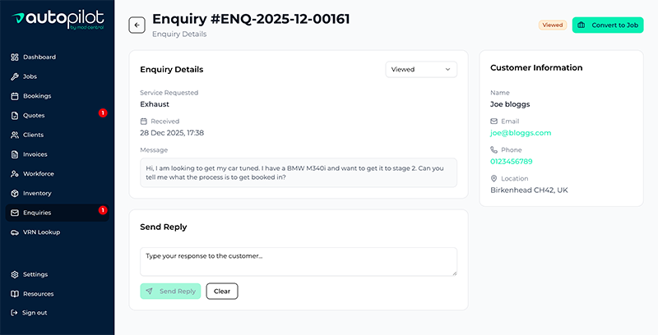Image resolution: width=658 pixels, height=335 pixels.
Task: Click the Send Reply button
Action: tap(170, 291)
